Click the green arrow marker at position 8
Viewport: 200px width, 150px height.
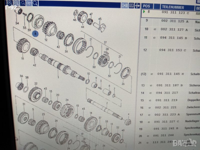pos(144,12)
